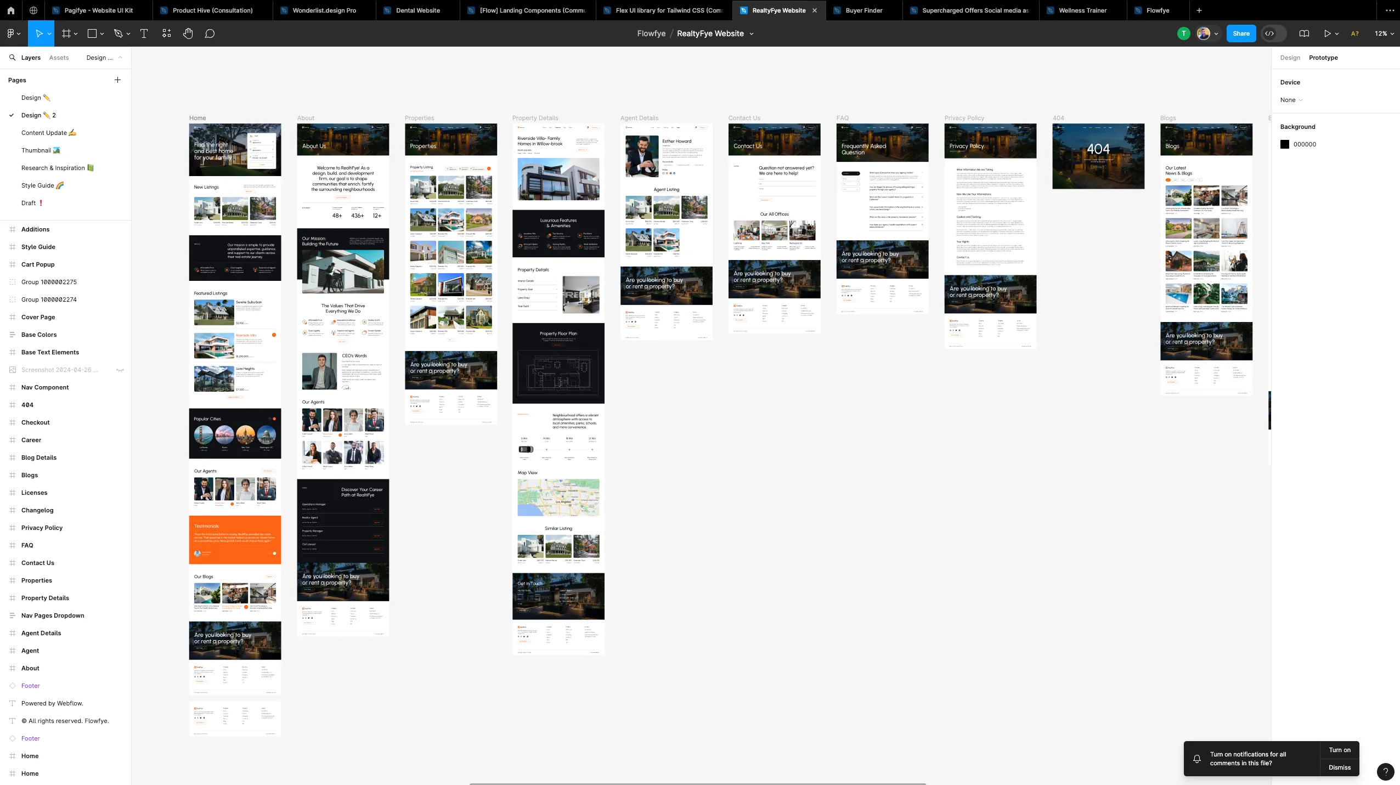Open the help question mark button
The image size is (1400, 785).
(1385, 771)
